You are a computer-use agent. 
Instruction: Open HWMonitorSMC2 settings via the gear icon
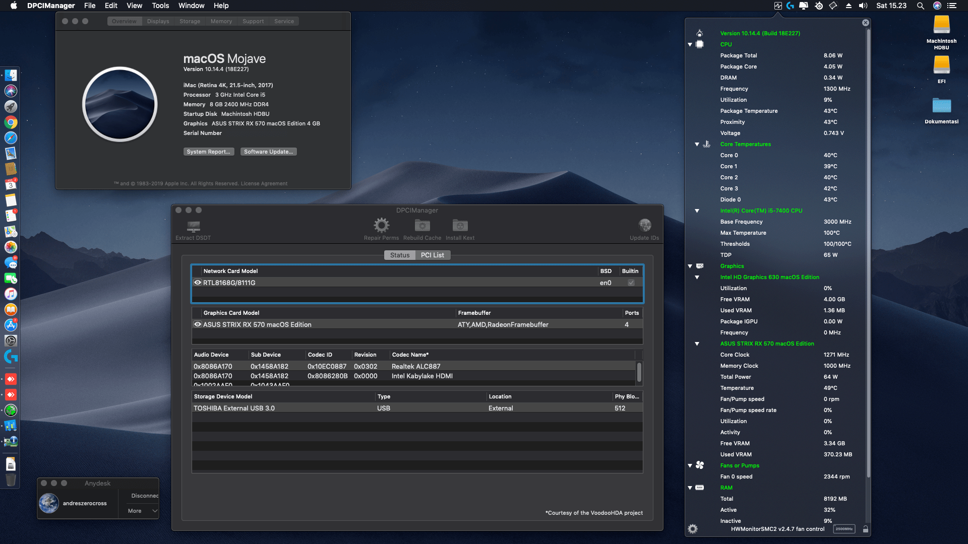coord(692,528)
